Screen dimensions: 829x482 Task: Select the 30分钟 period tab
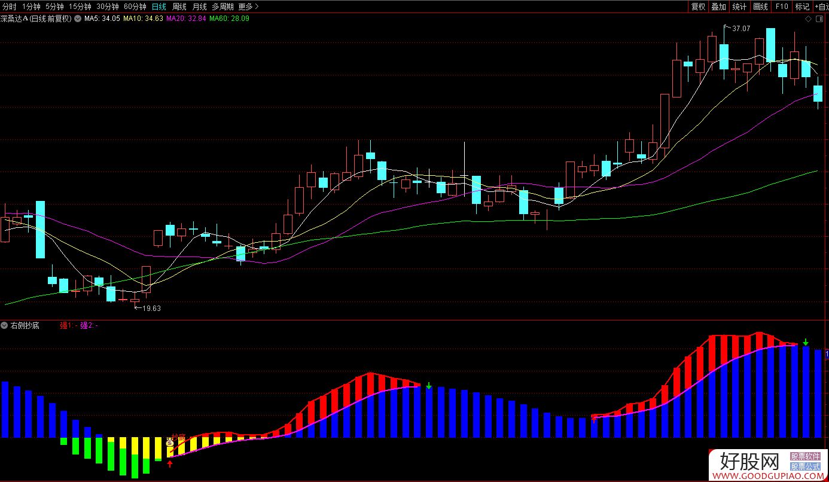coord(108,7)
